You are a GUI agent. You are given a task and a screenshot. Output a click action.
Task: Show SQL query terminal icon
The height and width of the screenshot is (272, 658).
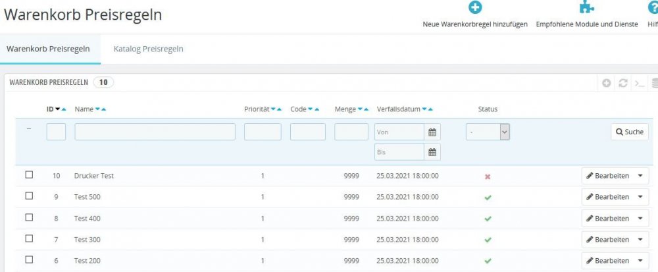tap(640, 83)
